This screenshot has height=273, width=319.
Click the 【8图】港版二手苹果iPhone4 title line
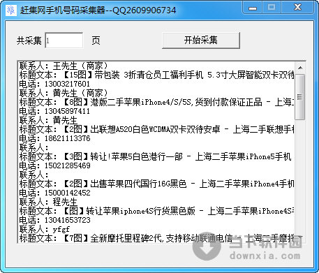[x=156, y=102]
